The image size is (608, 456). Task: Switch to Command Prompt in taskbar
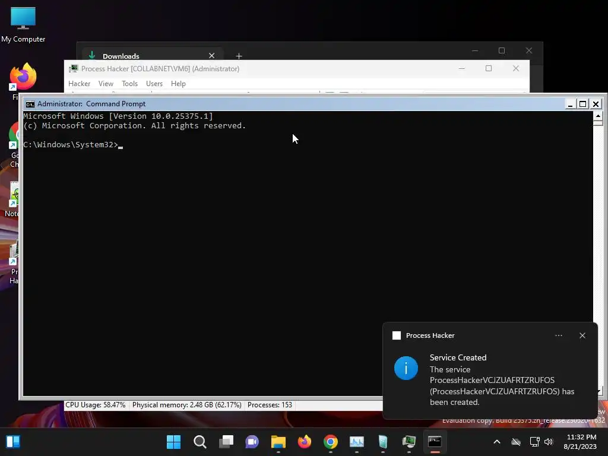(435, 442)
